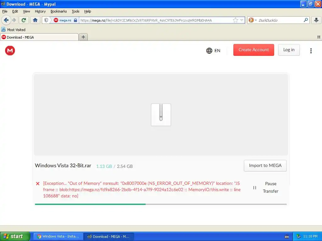Open the Tools menu
The width and height of the screenshot is (322, 241).
pos(75,11)
